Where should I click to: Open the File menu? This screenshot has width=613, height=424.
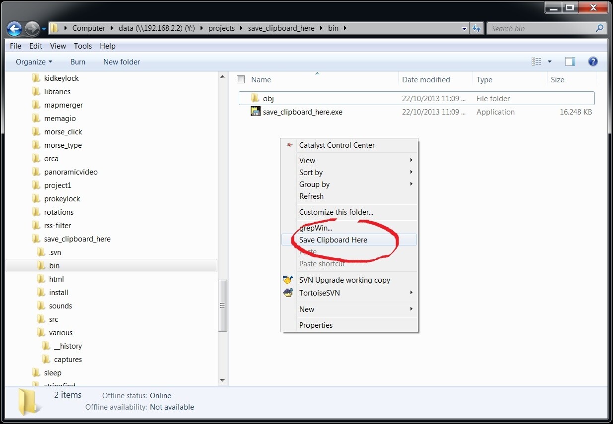tap(15, 46)
